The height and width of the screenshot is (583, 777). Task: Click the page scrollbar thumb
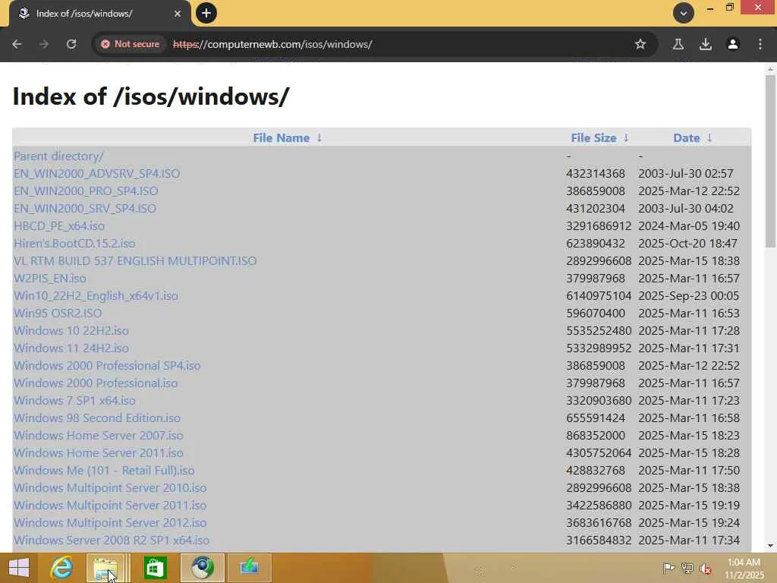pos(770,161)
